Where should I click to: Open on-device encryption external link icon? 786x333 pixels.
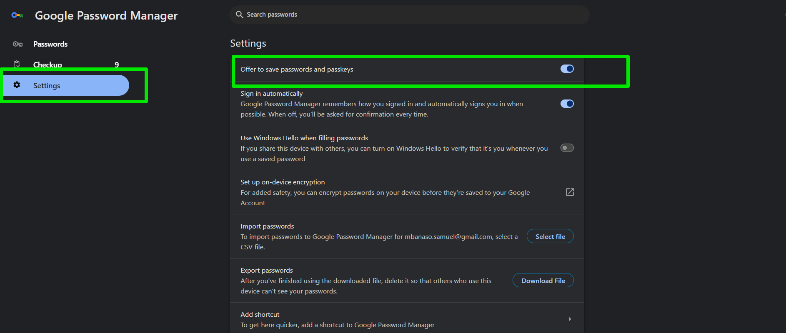coord(570,192)
